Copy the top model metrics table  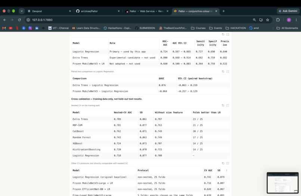tap(223, 34)
